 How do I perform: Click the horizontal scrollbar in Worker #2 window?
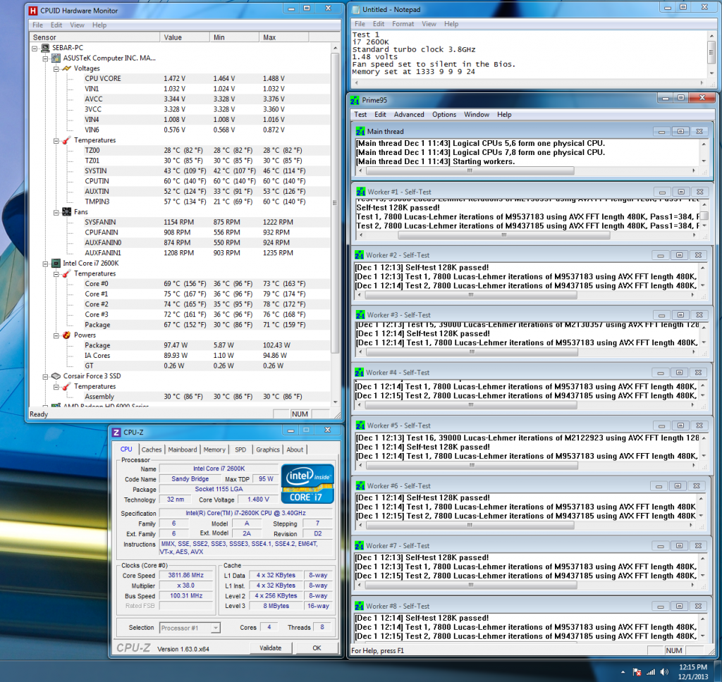tap(470, 295)
